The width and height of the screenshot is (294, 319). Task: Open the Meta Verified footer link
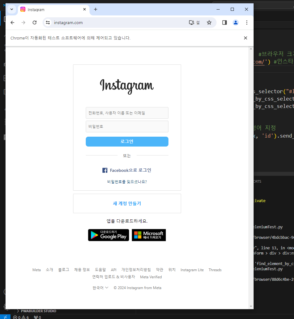(151, 277)
